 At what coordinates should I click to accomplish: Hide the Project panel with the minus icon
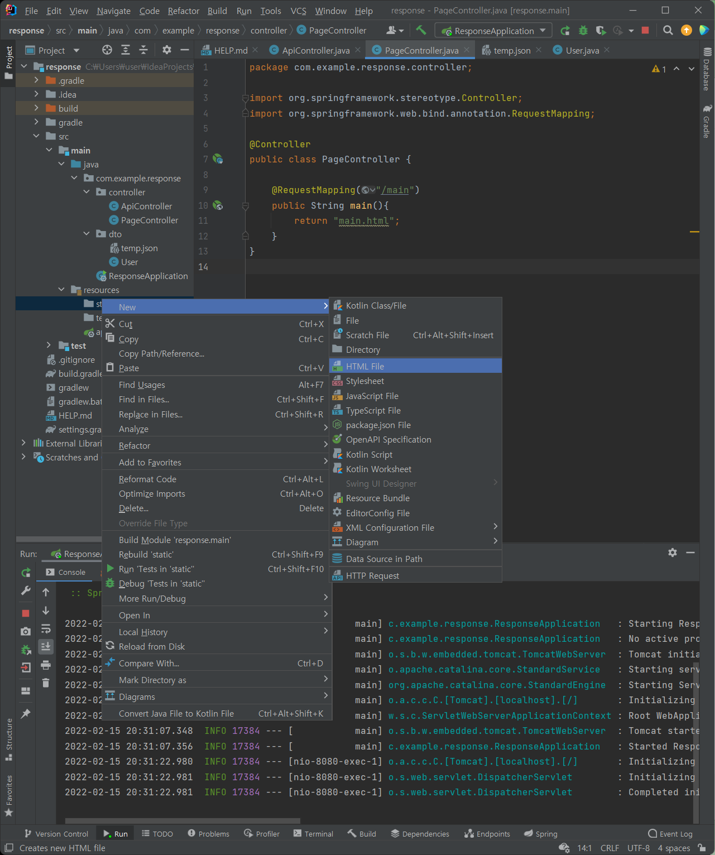(184, 50)
